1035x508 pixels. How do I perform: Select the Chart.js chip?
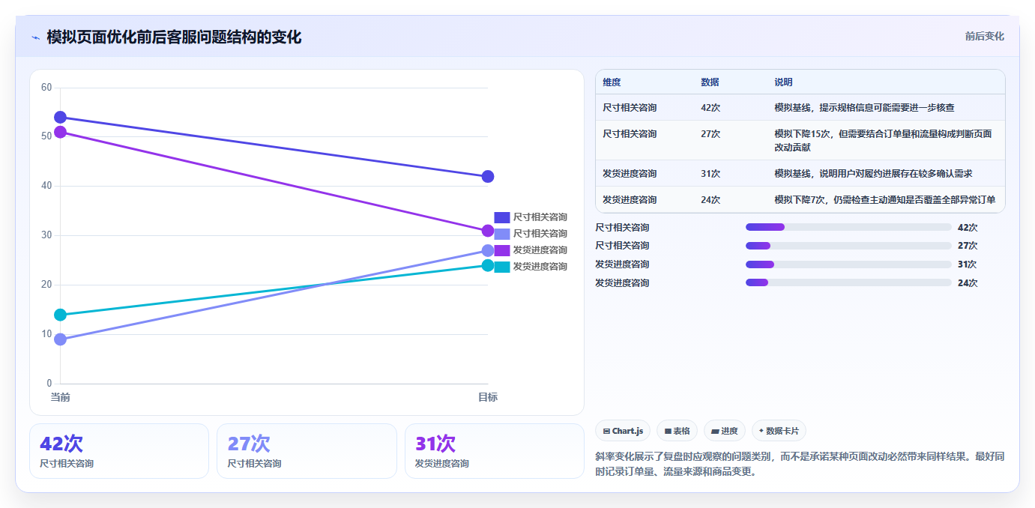point(623,431)
